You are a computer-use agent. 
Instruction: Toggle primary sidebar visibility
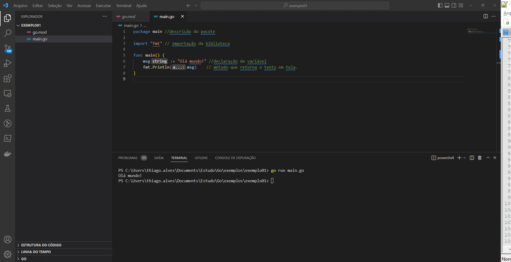pos(440,5)
